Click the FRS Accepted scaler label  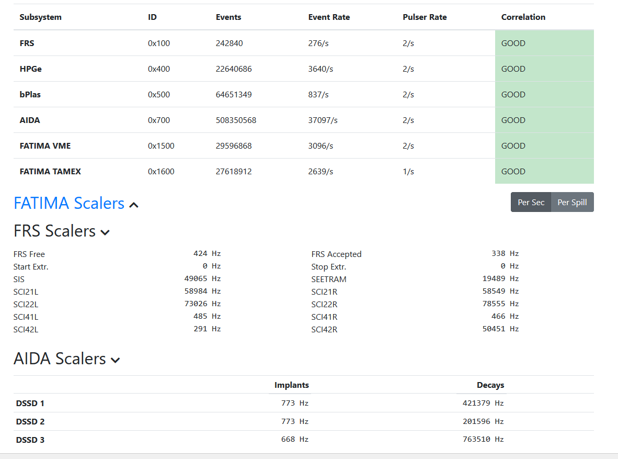pyautogui.click(x=336, y=254)
